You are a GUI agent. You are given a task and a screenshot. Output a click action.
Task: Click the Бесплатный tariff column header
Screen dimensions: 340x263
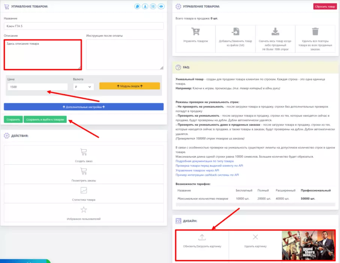(x=244, y=190)
